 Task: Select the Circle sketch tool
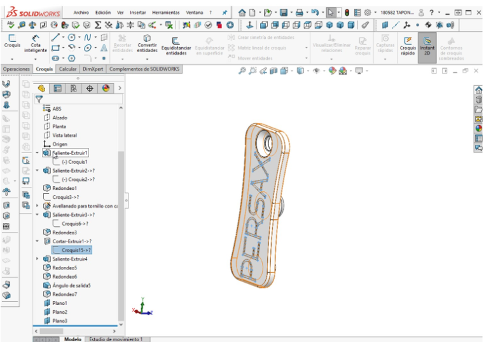coord(72,37)
